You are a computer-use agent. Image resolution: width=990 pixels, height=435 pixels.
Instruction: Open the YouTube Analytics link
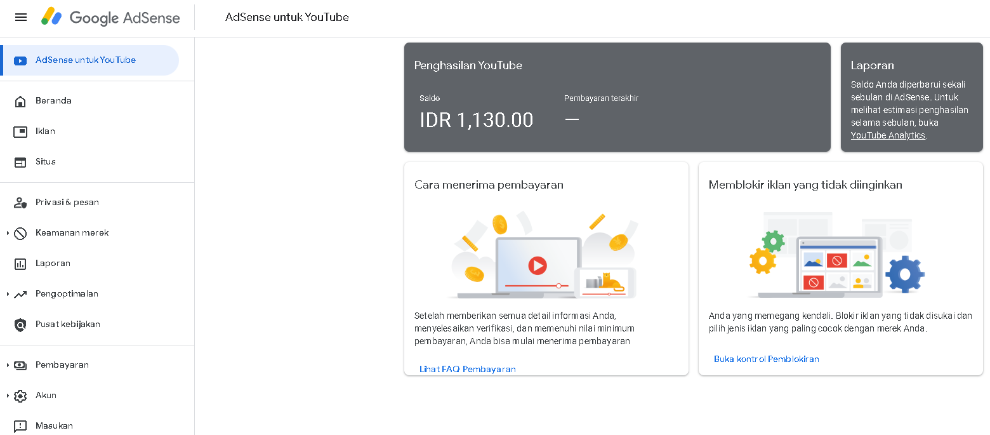(x=887, y=135)
